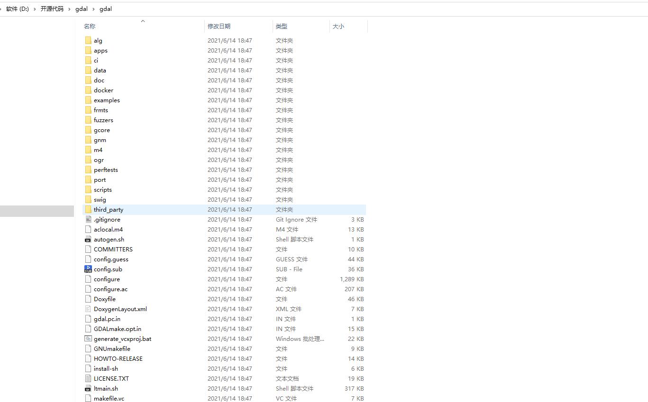Go to 软件 (D:) breadcrumb
The height and width of the screenshot is (402, 648).
tap(18, 9)
